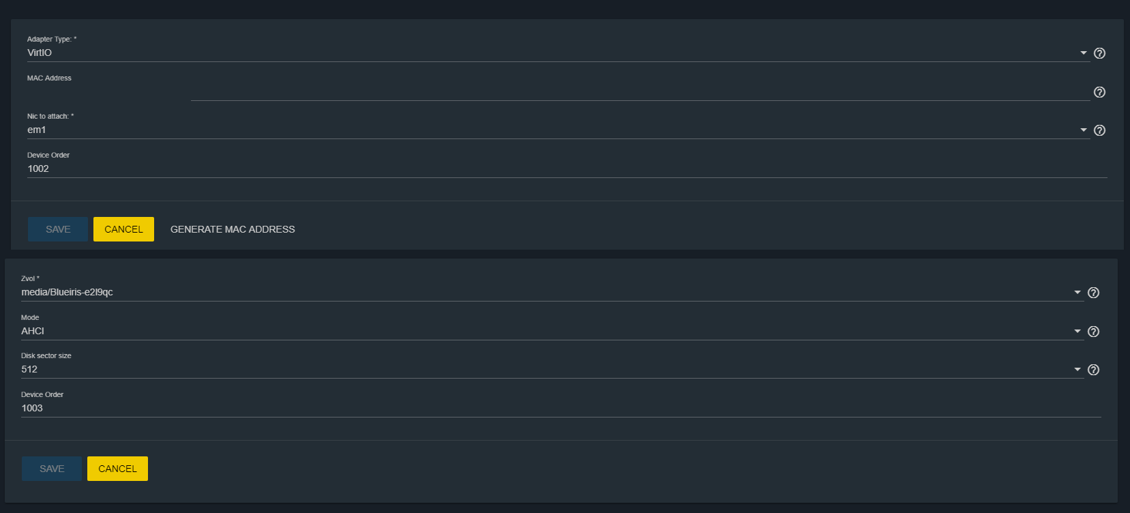Expand the Zvol selection dropdown arrow
Image resolution: width=1130 pixels, height=513 pixels.
pyautogui.click(x=1077, y=293)
